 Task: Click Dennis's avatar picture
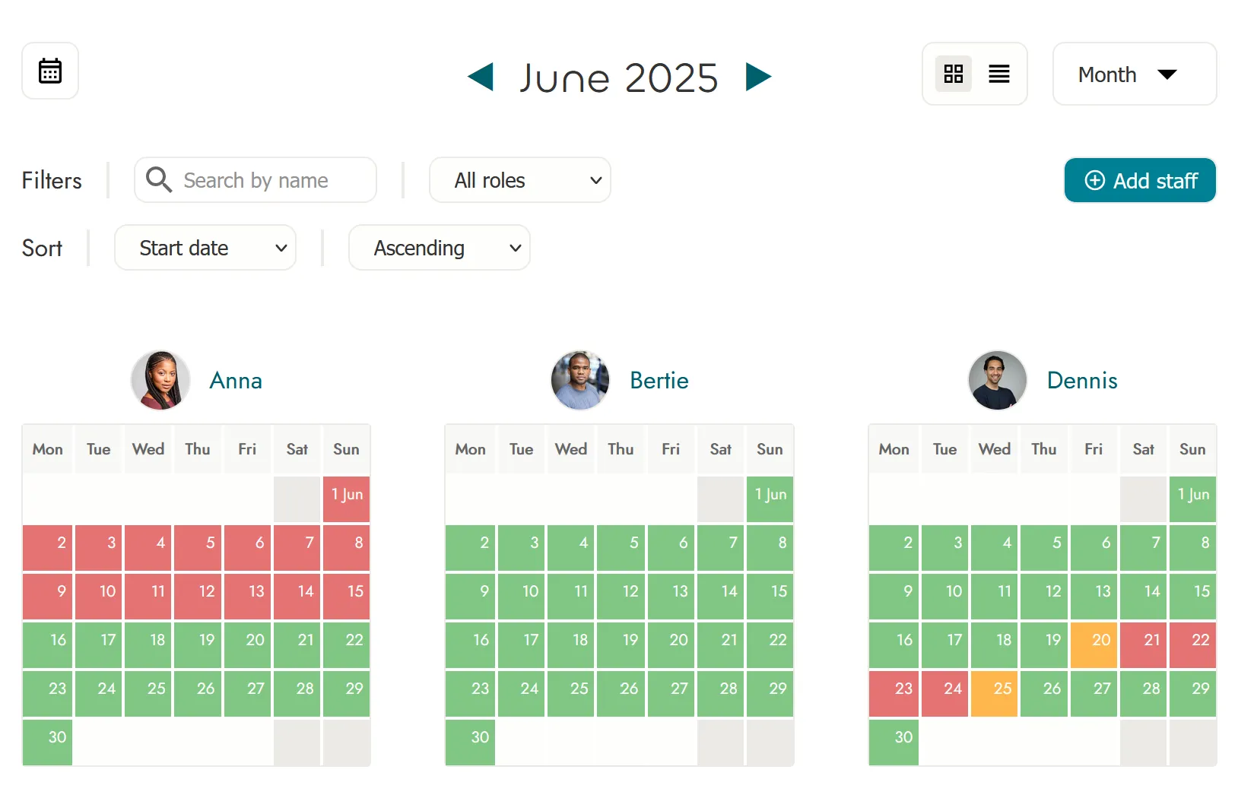[x=997, y=380]
